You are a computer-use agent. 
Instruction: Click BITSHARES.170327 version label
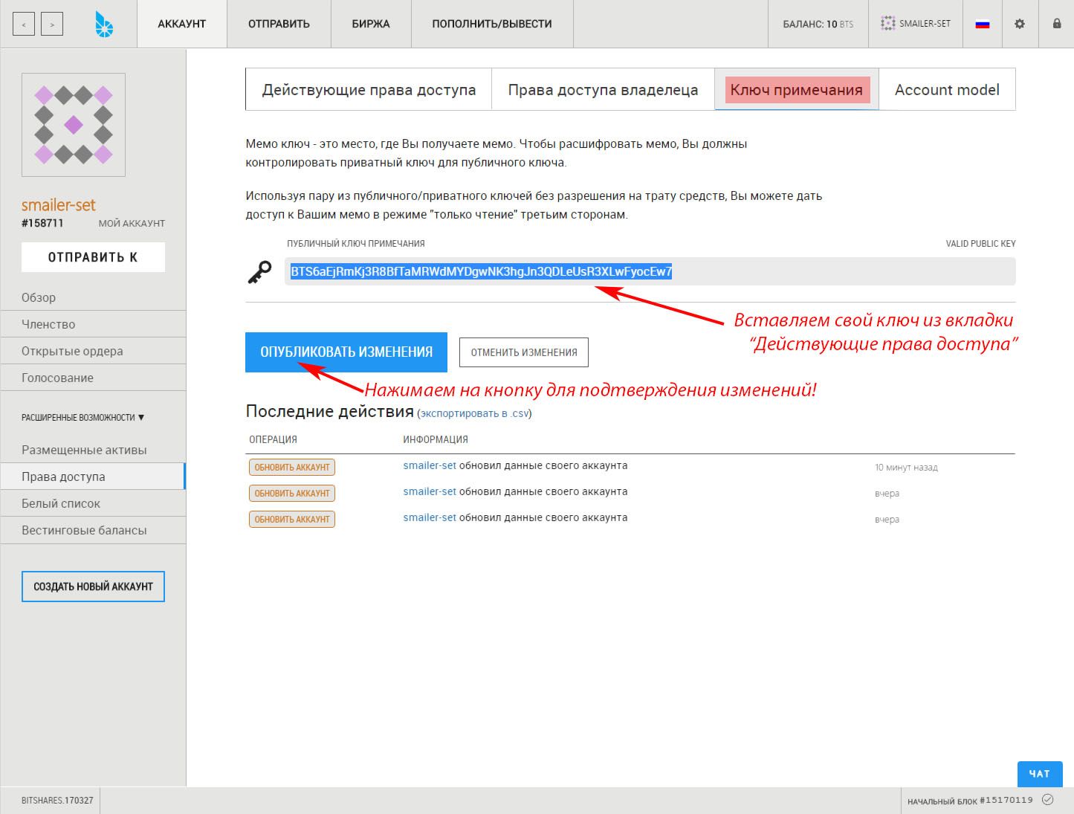pos(57,801)
